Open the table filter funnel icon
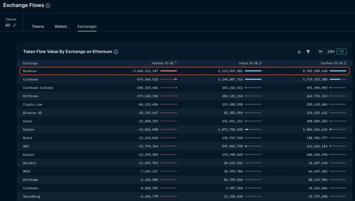This screenshot has width=355, height=201. [x=308, y=51]
